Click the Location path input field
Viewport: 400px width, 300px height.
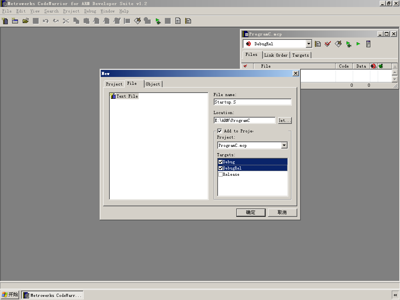pos(245,120)
